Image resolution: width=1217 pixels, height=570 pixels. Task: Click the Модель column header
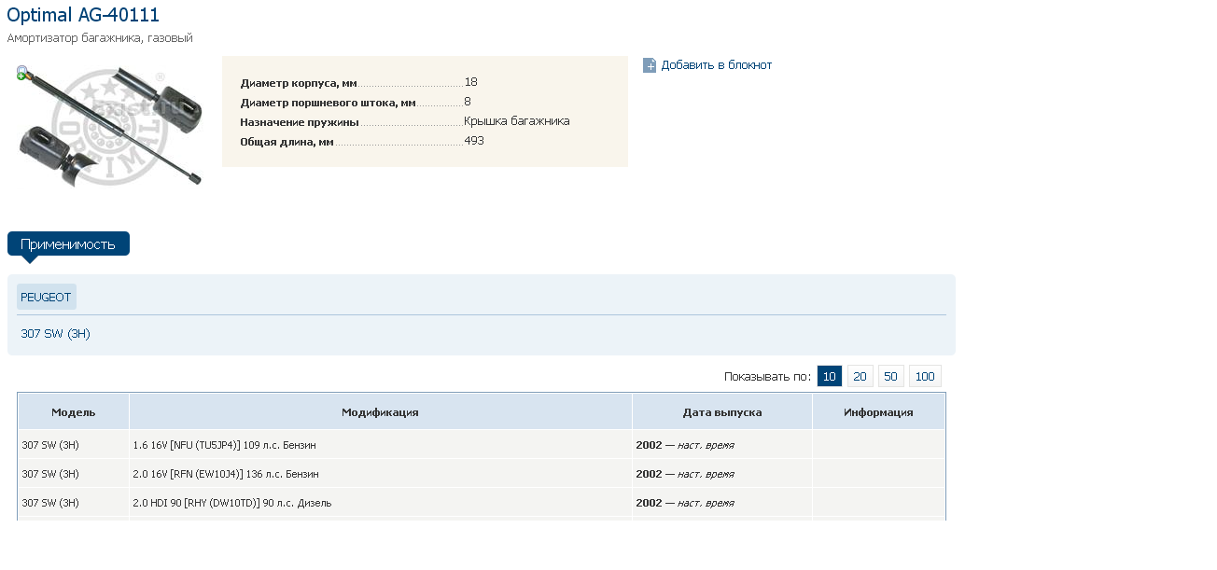click(x=73, y=412)
